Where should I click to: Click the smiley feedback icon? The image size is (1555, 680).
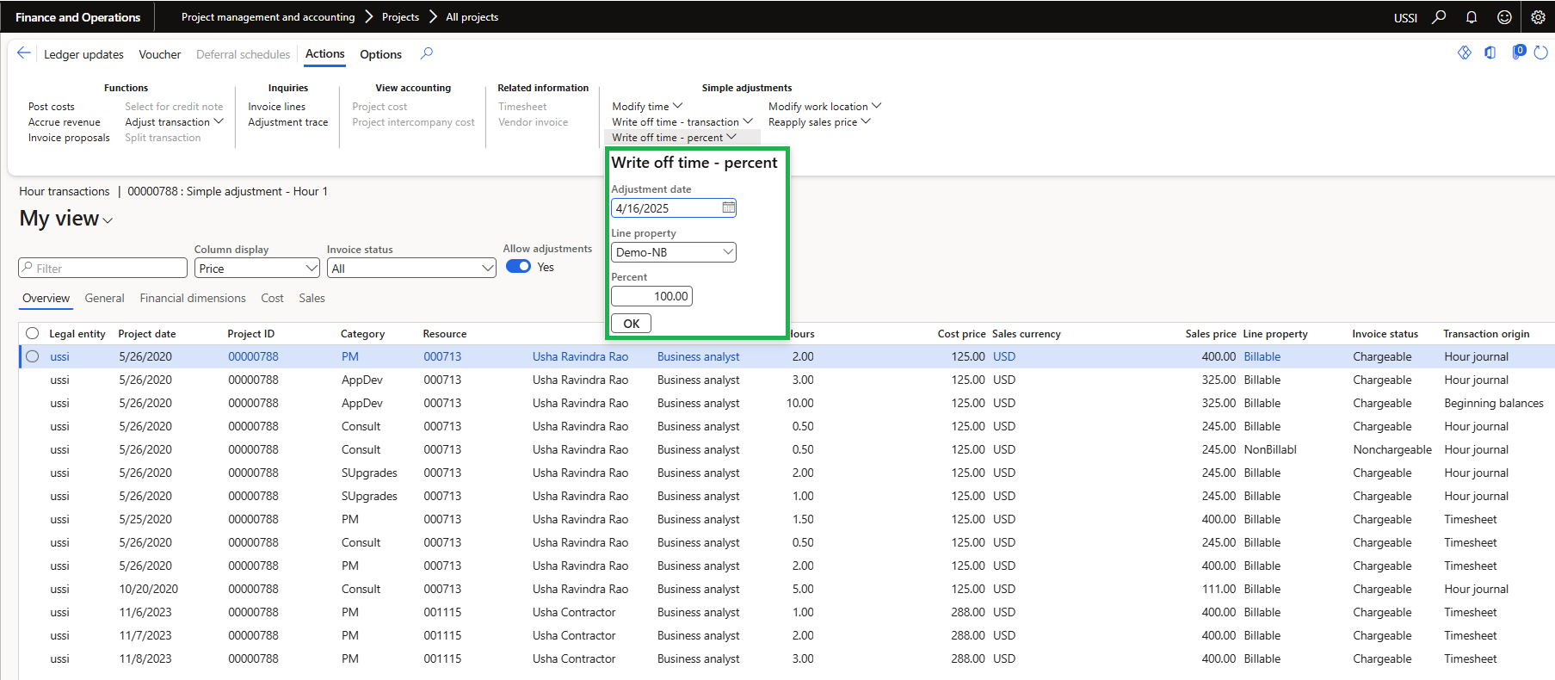point(1504,17)
